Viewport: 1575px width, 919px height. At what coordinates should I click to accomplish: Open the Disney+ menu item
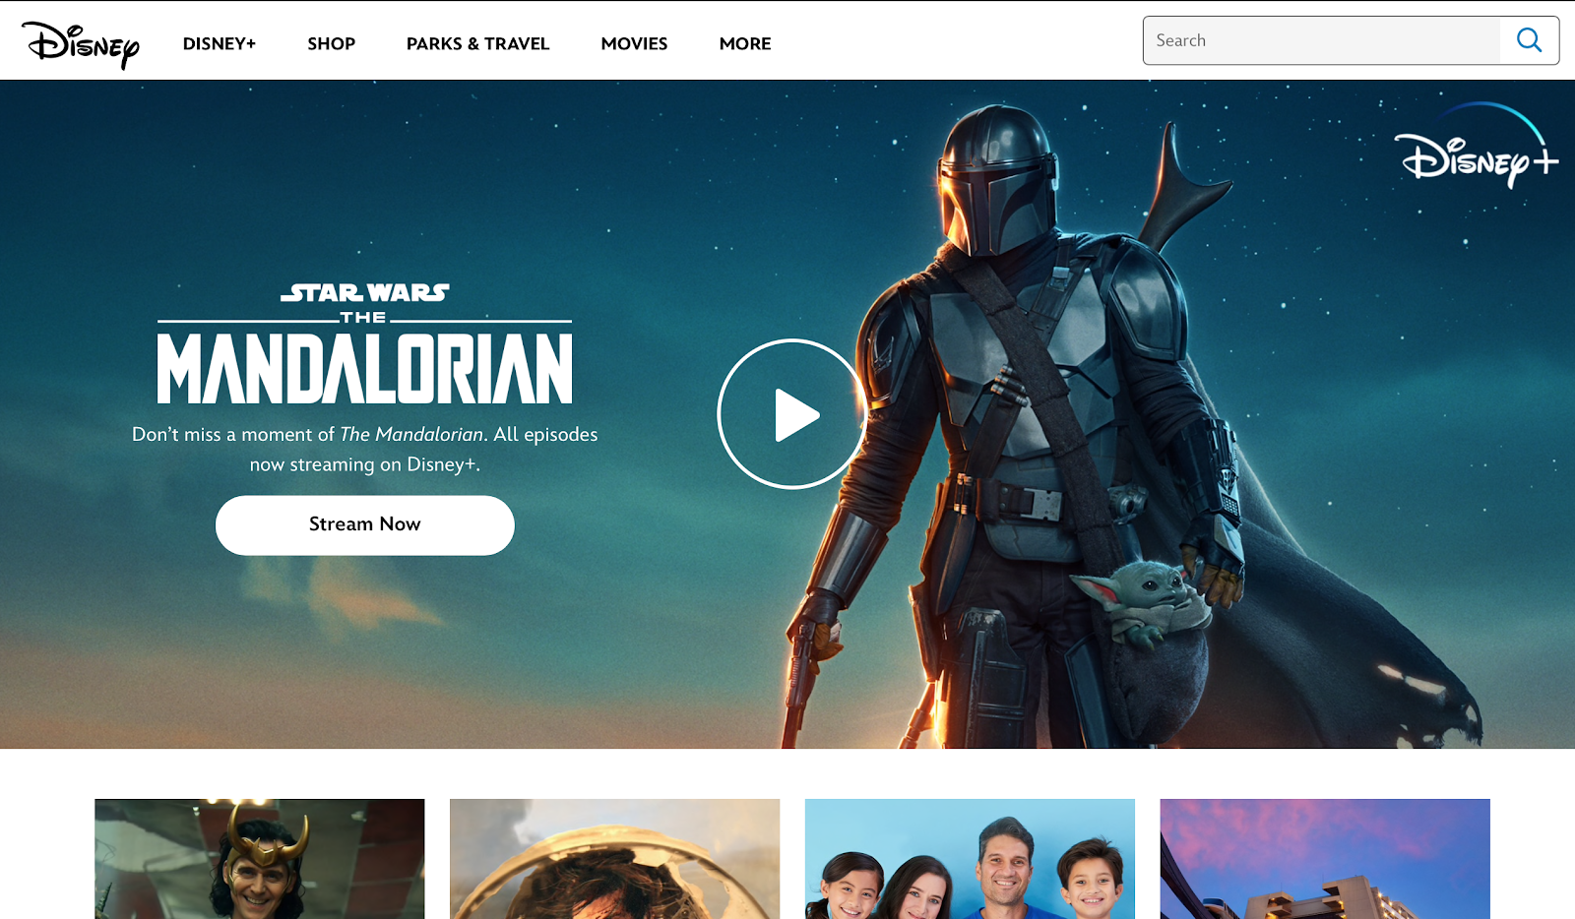click(220, 43)
